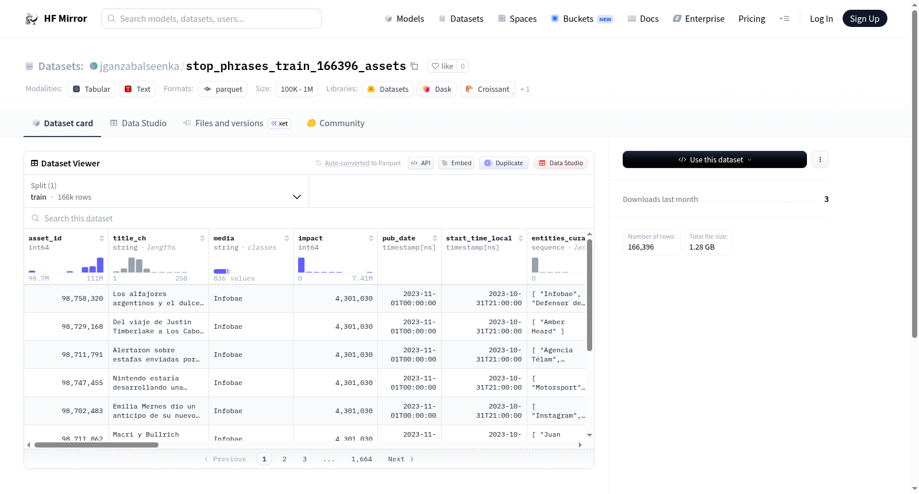Click asset_id histogram range chart
Screen dimensions: 919x494
point(66,264)
